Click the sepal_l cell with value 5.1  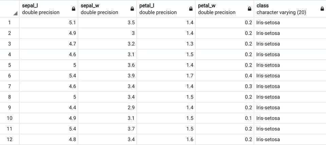(x=49, y=23)
